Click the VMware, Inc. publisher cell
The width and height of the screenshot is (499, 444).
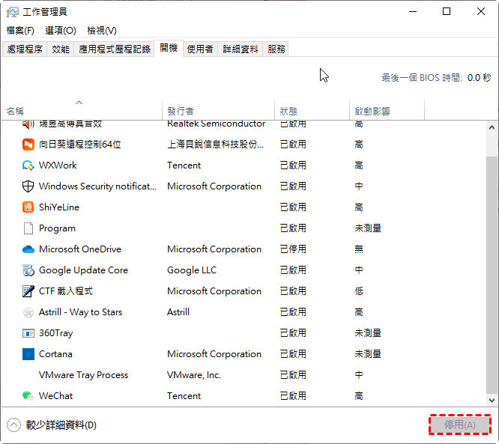pyautogui.click(x=194, y=375)
